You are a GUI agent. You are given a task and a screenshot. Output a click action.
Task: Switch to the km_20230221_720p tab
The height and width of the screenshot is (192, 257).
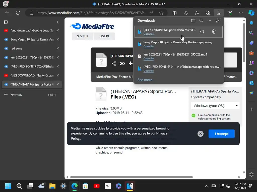[32, 57]
